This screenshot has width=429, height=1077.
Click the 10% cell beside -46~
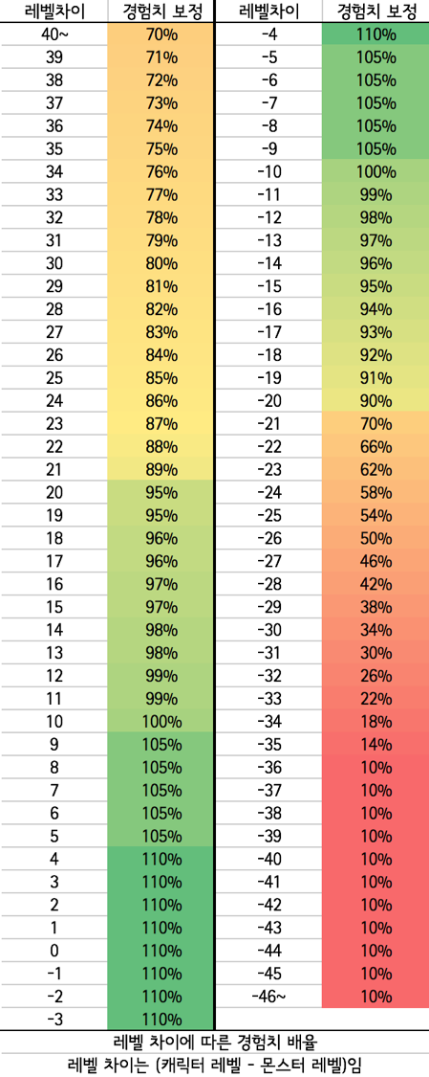pyautogui.click(x=377, y=996)
